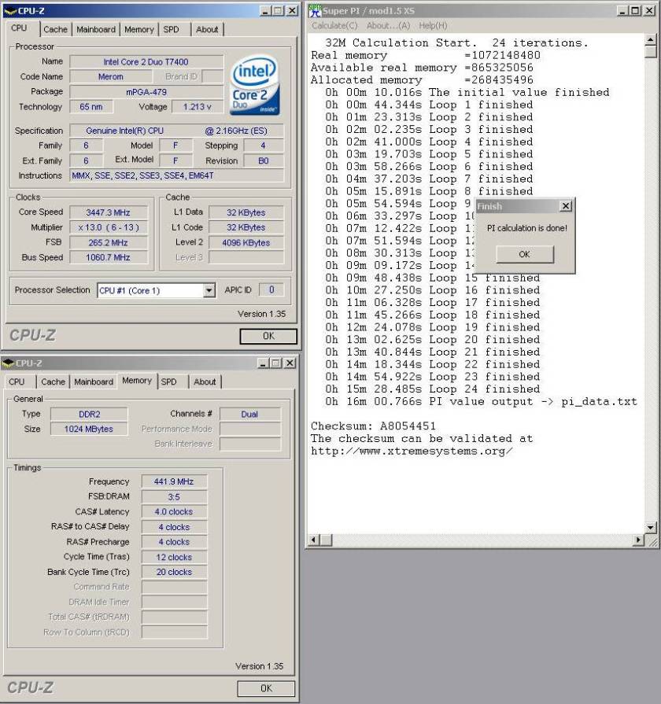Close the lower CPU-Z window
Image resolution: width=661 pixels, height=704 pixels.
coord(290,363)
